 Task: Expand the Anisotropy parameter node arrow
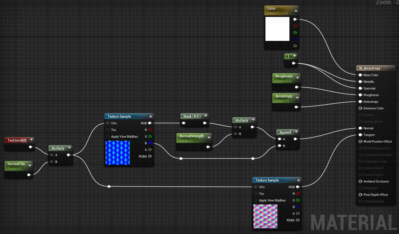point(297,98)
